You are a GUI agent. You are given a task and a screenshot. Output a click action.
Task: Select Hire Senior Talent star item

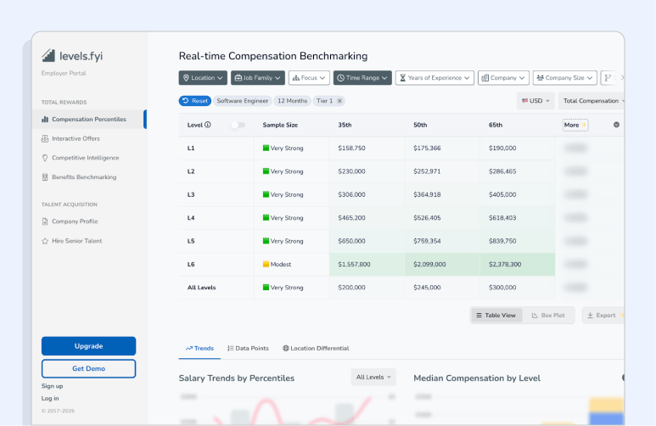click(x=76, y=241)
